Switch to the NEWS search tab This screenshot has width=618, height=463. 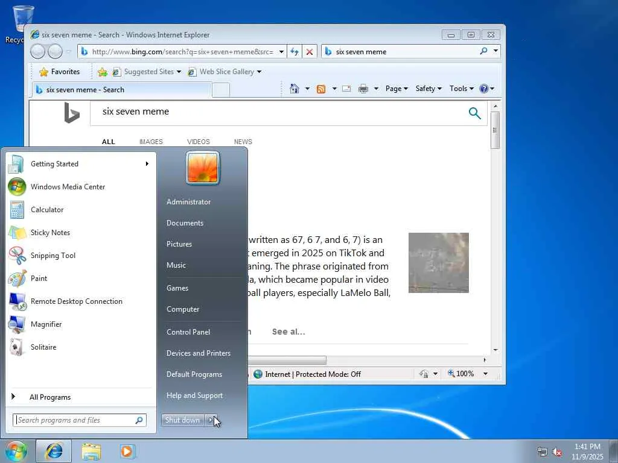(x=243, y=142)
